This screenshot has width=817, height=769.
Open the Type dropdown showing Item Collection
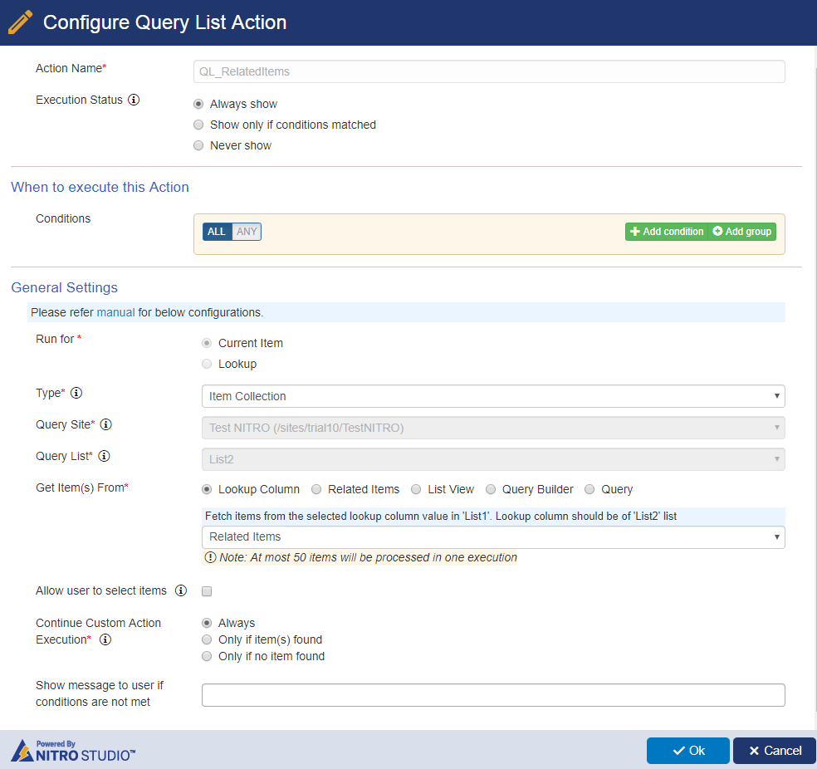493,396
